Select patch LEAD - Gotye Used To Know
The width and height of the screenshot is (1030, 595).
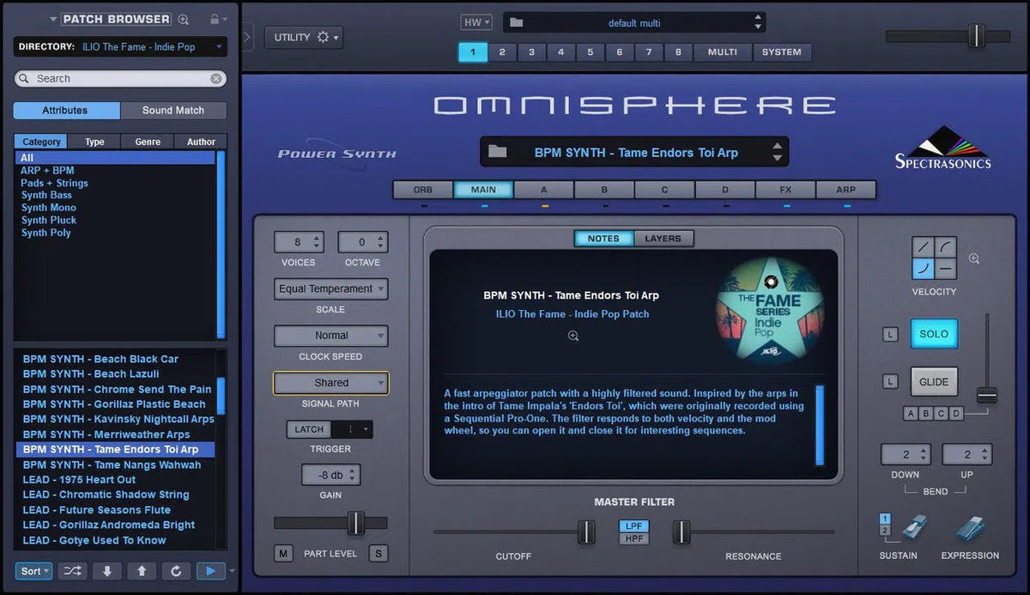[94, 540]
